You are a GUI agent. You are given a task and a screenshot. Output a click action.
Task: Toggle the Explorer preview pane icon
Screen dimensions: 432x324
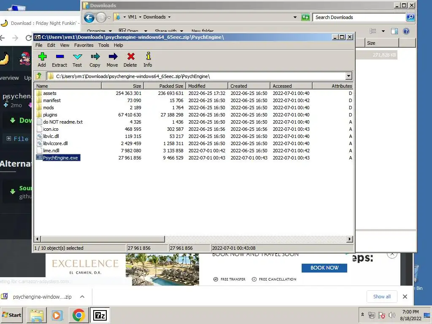(394, 31)
